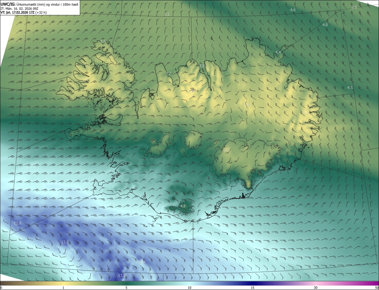Click the 13.8 value label above the color bar
This screenshot has width=379, height=290.
coord(122,276)
